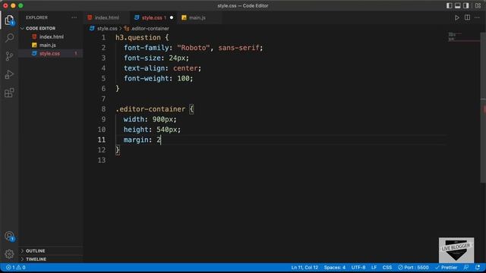Viewport: 486px width, 273px height.
Task: Open the Manage gear settings icon
Action: (x=9, y=254)
